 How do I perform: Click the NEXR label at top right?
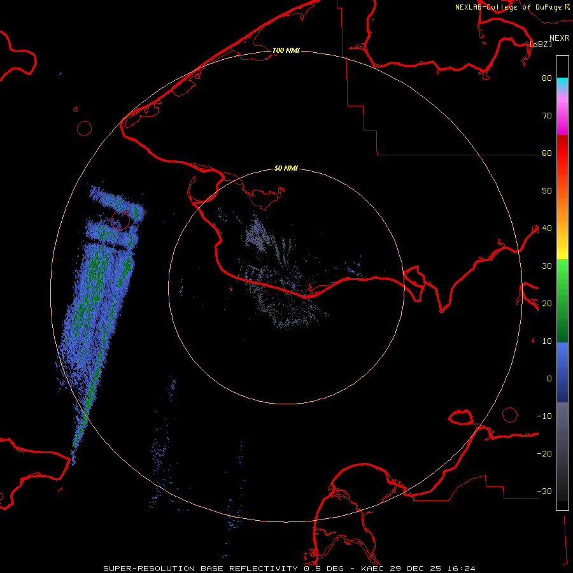coord(560,38)
